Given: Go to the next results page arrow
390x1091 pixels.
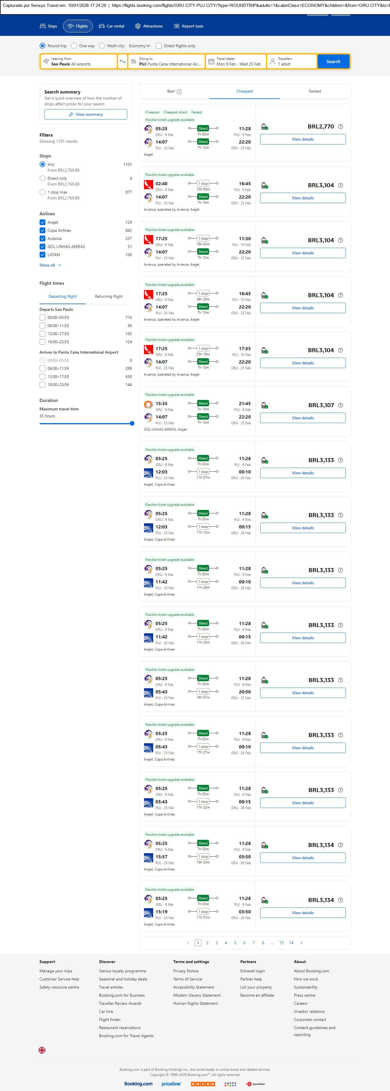Looking at the screenshot, I should pyautogui.click(x=301, y=943).
